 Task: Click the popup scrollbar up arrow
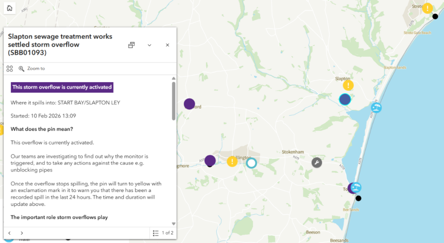[x=174, y=78]
